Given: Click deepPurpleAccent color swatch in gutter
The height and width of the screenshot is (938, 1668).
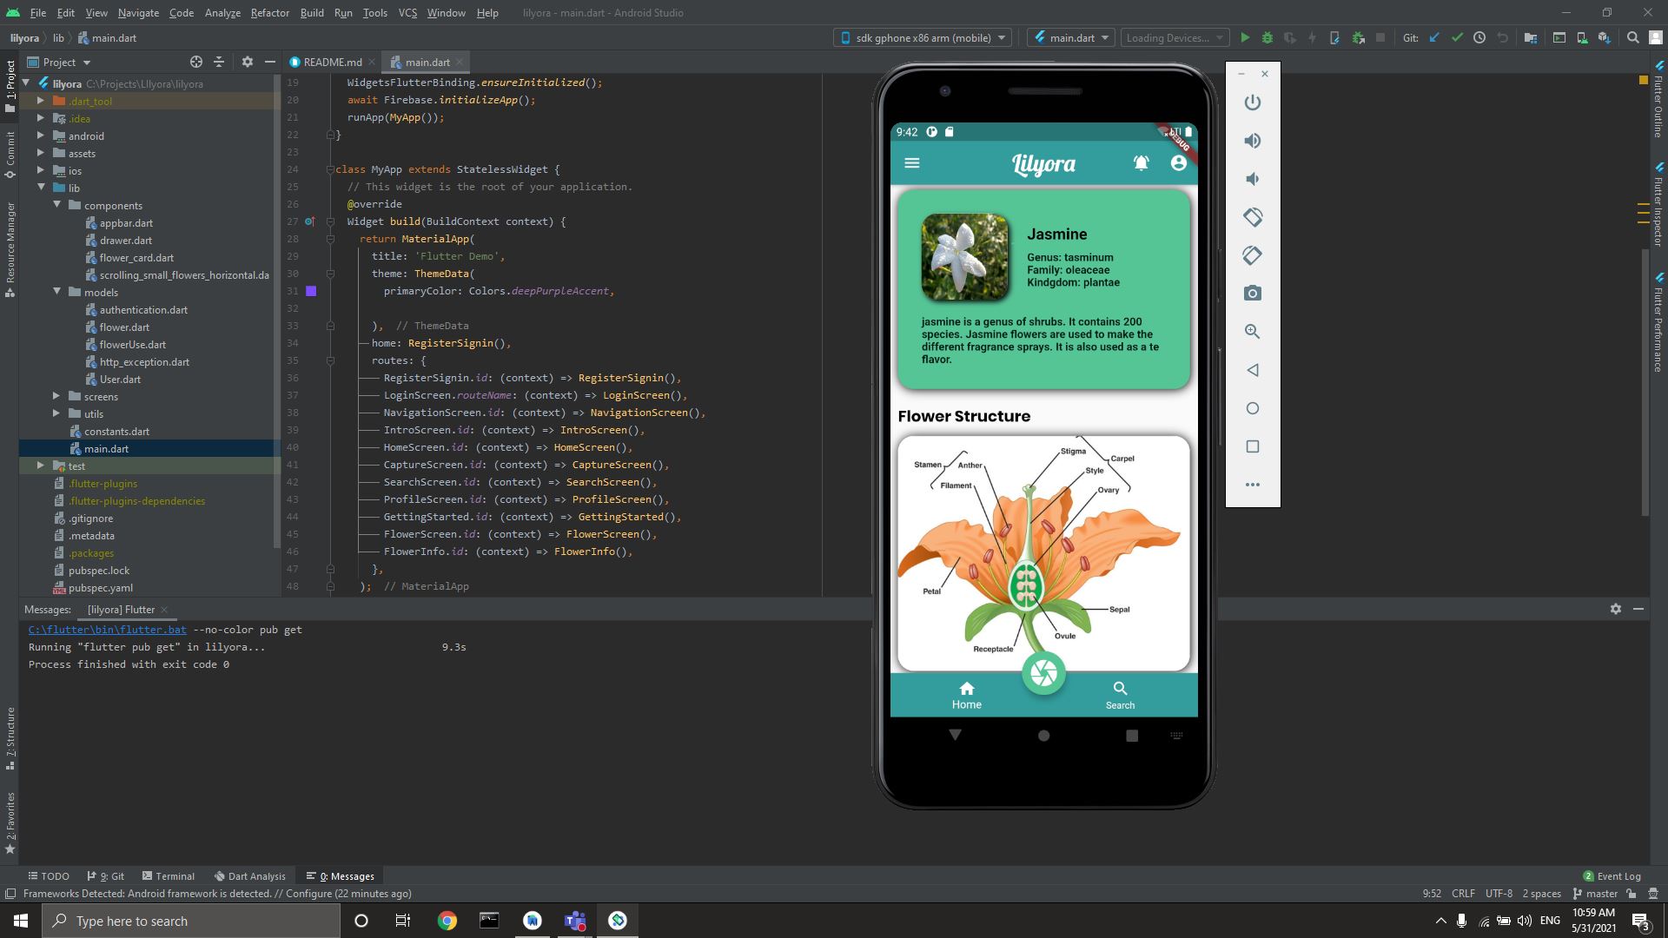Looking at the screenshot, I should 311,291.
